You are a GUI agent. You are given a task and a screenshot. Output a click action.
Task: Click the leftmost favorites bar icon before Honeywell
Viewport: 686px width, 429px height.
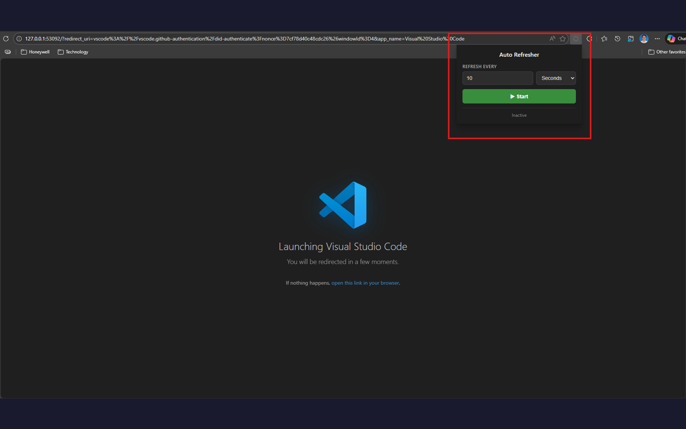(8, 52)
